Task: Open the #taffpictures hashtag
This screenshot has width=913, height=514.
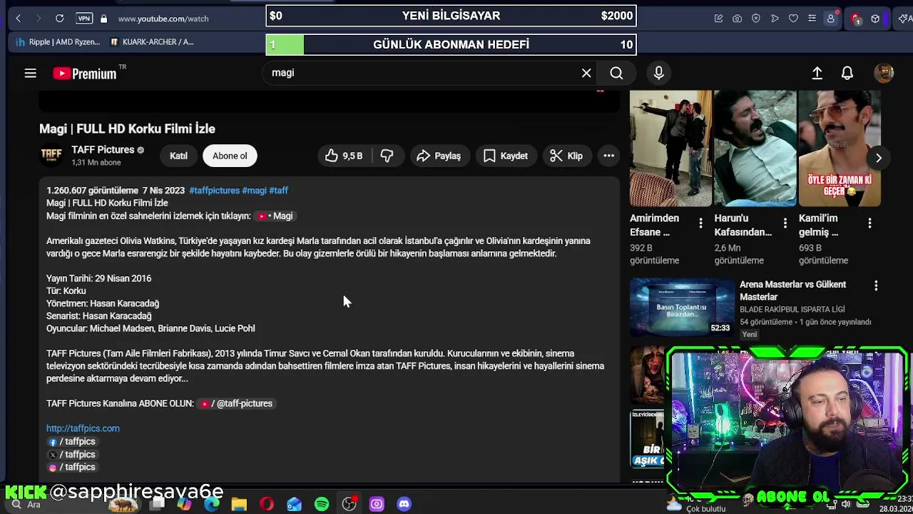Action: (214, 191)
